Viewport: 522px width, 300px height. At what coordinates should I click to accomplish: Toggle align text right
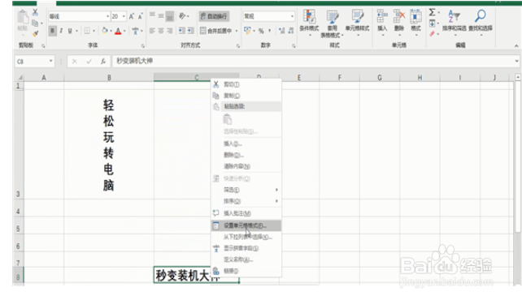click(x=170, y=31)
